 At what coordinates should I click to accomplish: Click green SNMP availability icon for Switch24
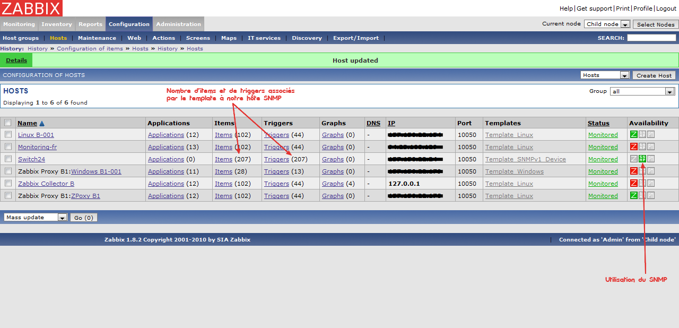(642, 159)
